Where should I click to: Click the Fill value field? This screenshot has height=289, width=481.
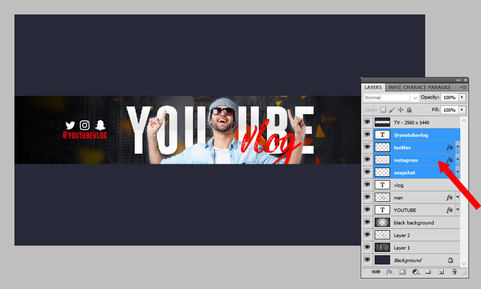pos(449,110)
